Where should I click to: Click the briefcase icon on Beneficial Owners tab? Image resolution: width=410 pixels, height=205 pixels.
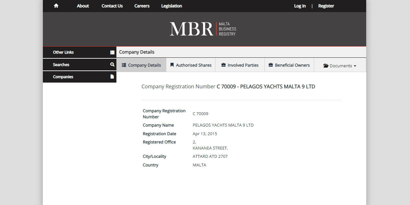271,65
